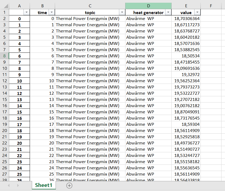Select cell with value 18,52925818
Image resolution: width=225 pixels, height=191 pixels.
186,137
